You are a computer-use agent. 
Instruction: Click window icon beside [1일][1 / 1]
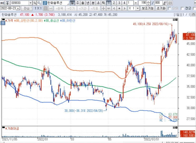click(194, 14)
